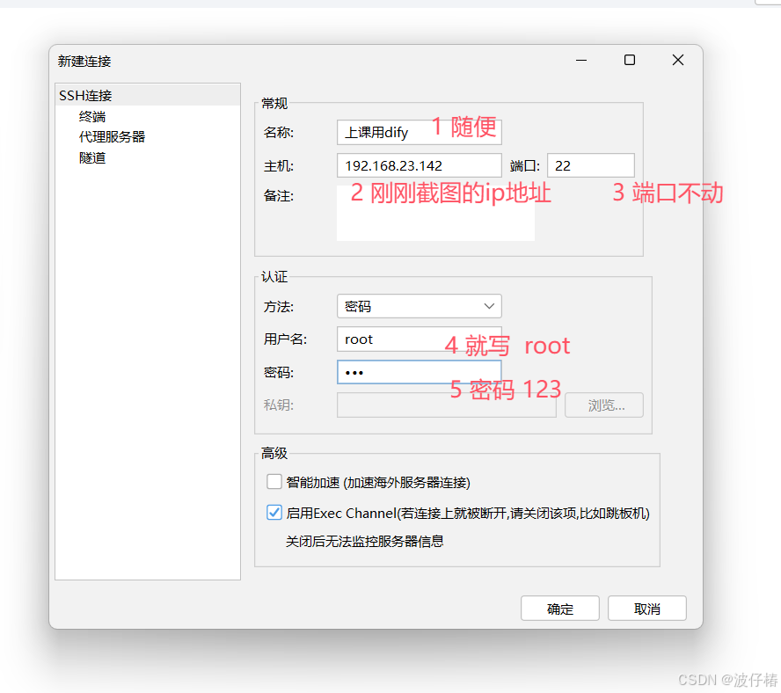
Task: Open the 方法 authentication dropdown
Action: pyautogui.click(x=419, y=306)
